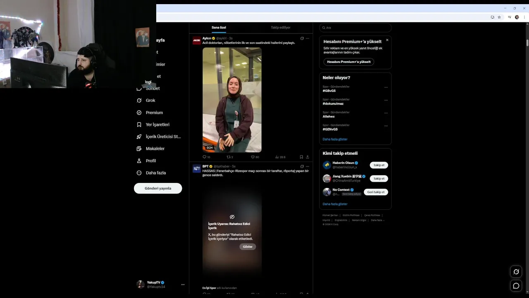Switch to the Sana özel tab
529x298 pixels.
pyautogui.click(x=219, y=28)
